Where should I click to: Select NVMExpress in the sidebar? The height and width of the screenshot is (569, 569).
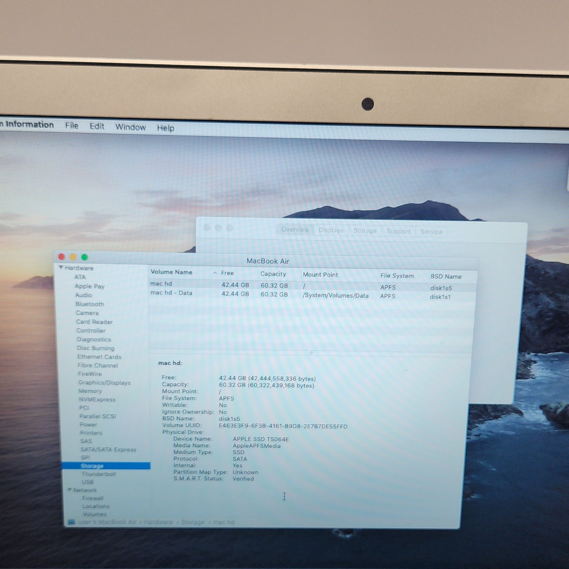pyautogui.click(x=97, y=399)
